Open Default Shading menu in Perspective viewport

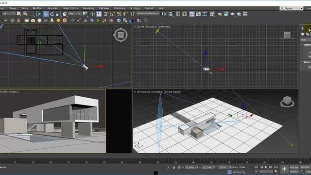173,92
